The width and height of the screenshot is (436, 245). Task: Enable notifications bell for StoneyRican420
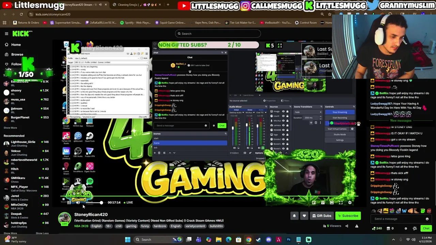point(294,216)
